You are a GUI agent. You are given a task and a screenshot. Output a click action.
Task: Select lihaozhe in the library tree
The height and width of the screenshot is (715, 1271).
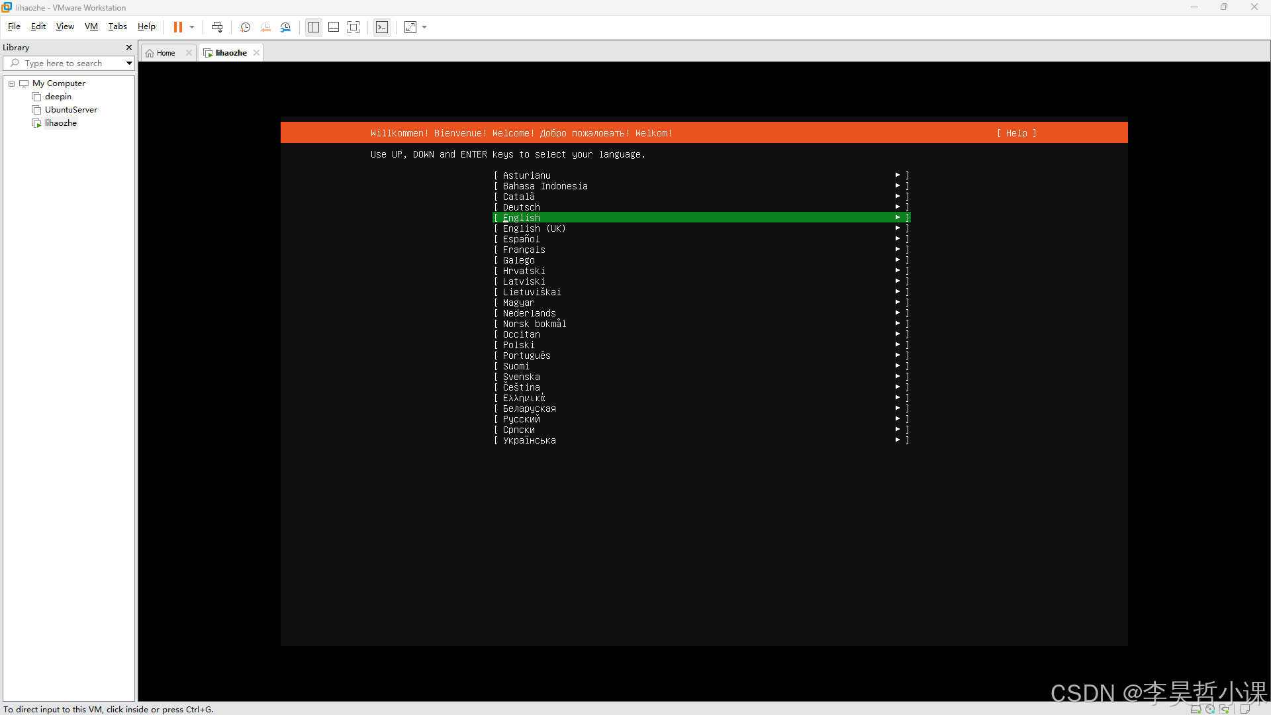coord(61,123)
